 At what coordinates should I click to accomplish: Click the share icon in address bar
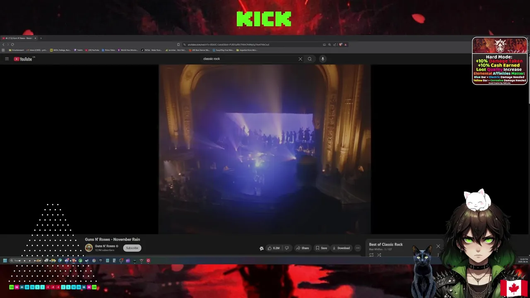335,44
